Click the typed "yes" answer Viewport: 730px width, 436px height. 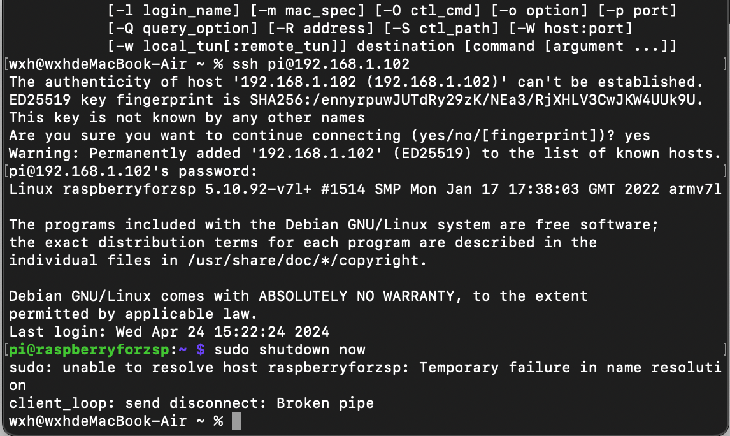(x=637, y=136)
